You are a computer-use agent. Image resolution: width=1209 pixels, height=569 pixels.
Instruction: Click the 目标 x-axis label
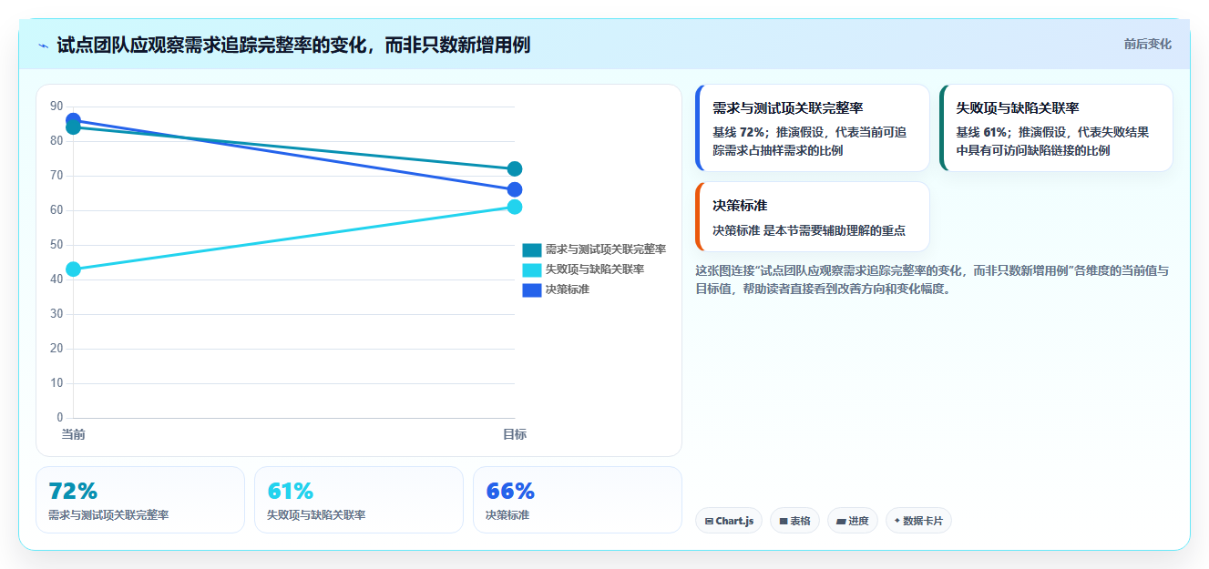coord(515,434)
